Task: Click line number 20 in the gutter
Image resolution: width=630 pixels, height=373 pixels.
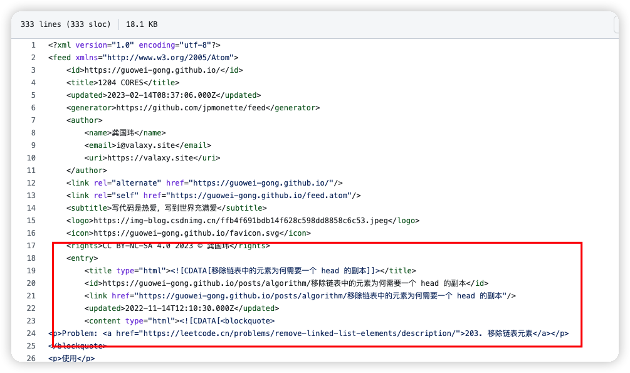Action: [x=31, y=283]
